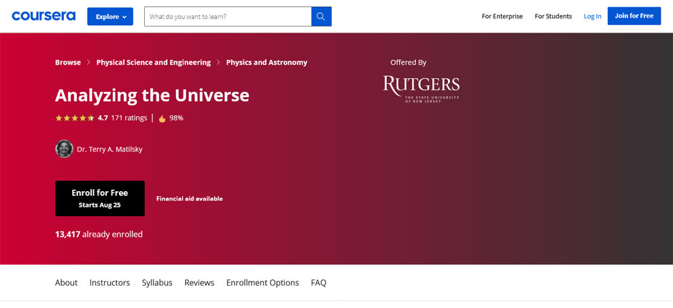The image size is (673, 308).
Task: Click the Enroll for Free button
Action: 99,199
